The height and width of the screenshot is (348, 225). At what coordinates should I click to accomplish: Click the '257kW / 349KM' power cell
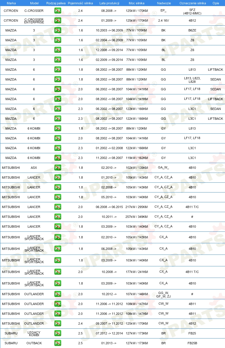(x=137, y=217)
